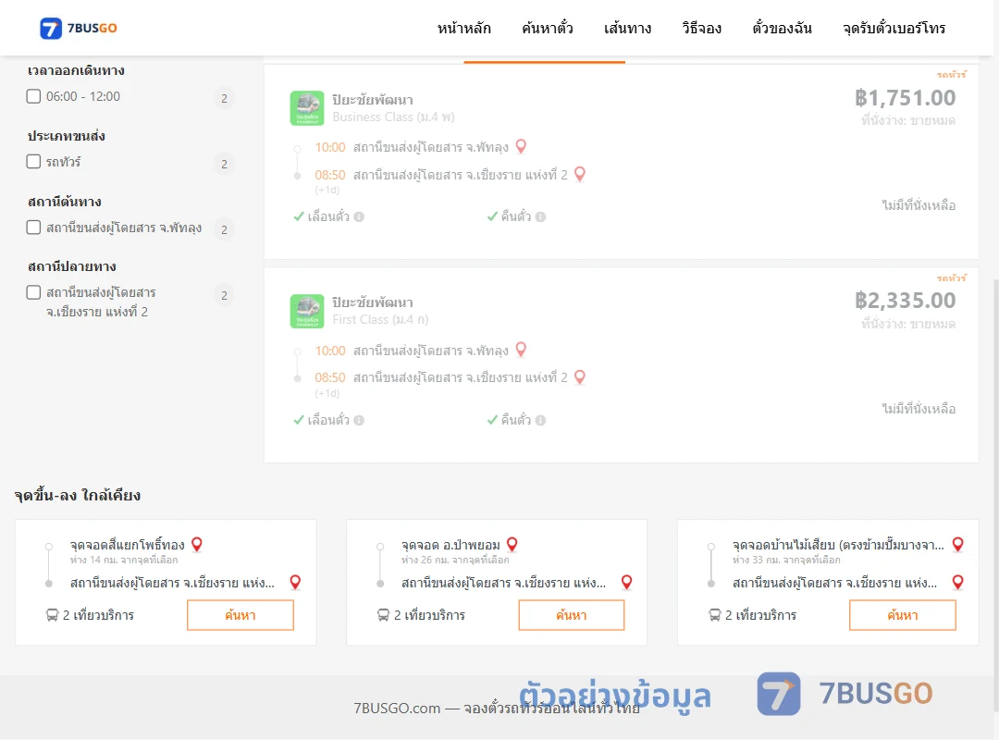Click bus icon in บ้านไม้เสียบ card

pyautogui.click(x=715, y=615)
